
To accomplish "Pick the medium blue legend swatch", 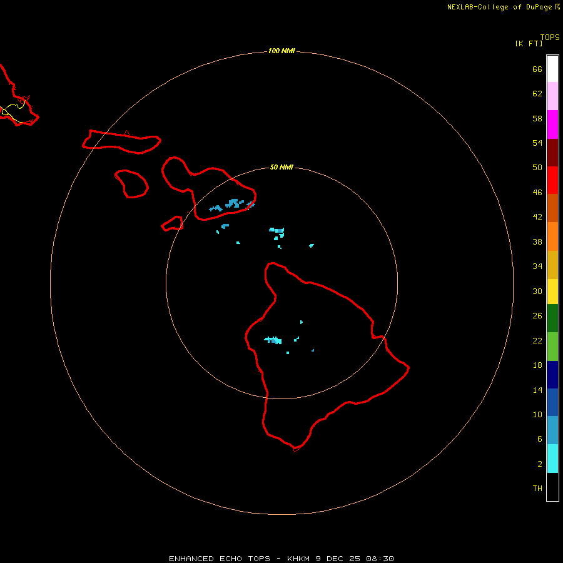I will tap(552, 402).
